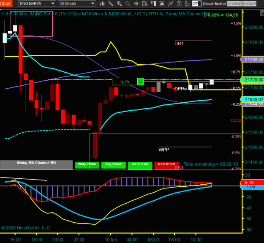Click the DR1 pivot level label

179,44
